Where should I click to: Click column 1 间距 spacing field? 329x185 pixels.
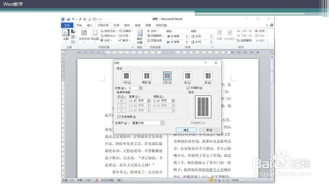(162, 101)
